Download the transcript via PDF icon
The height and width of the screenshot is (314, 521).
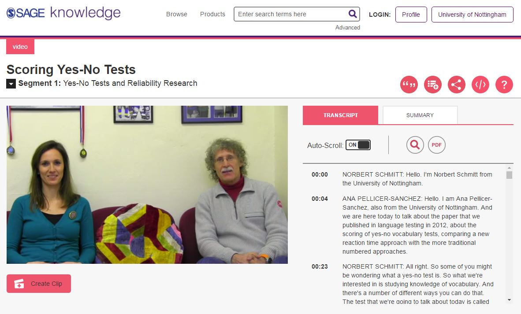436,145
